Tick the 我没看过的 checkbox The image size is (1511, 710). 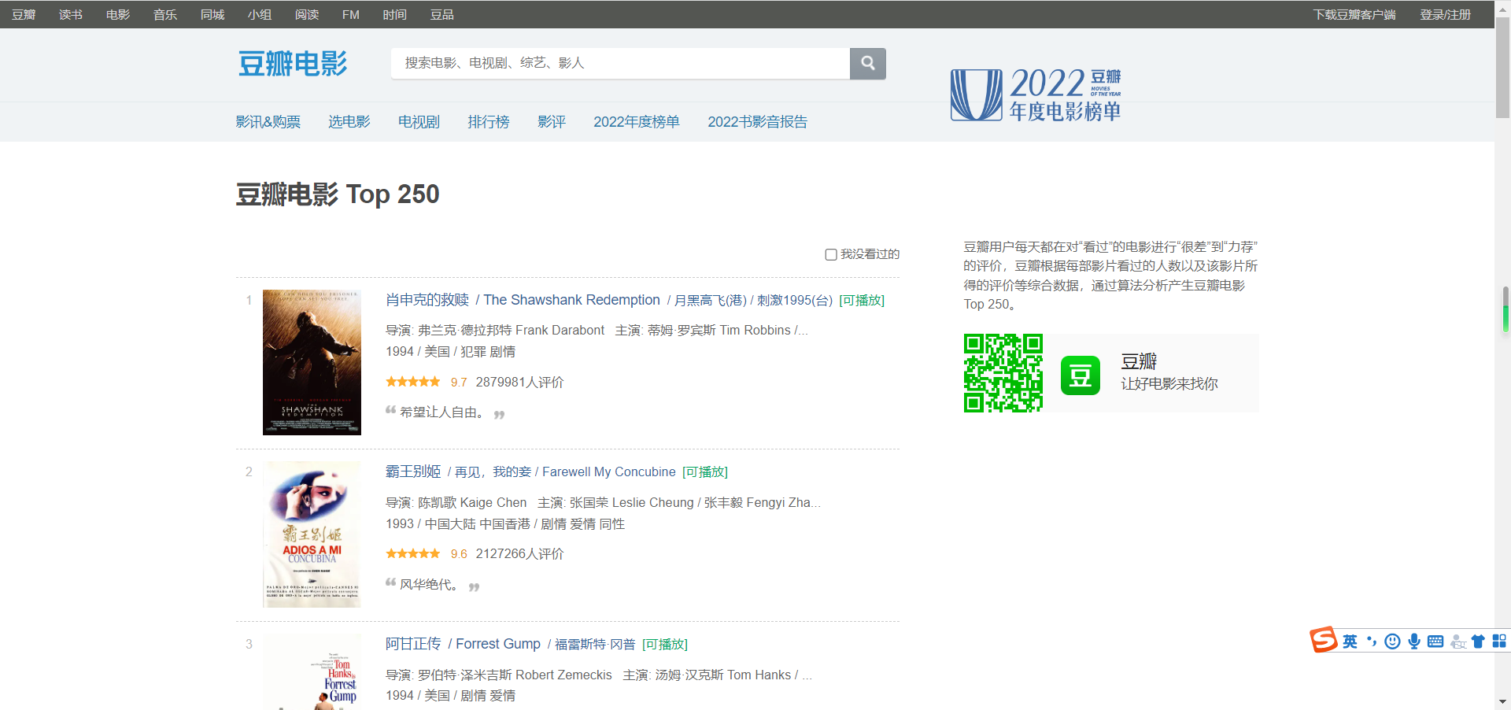[x=830, y=254]
